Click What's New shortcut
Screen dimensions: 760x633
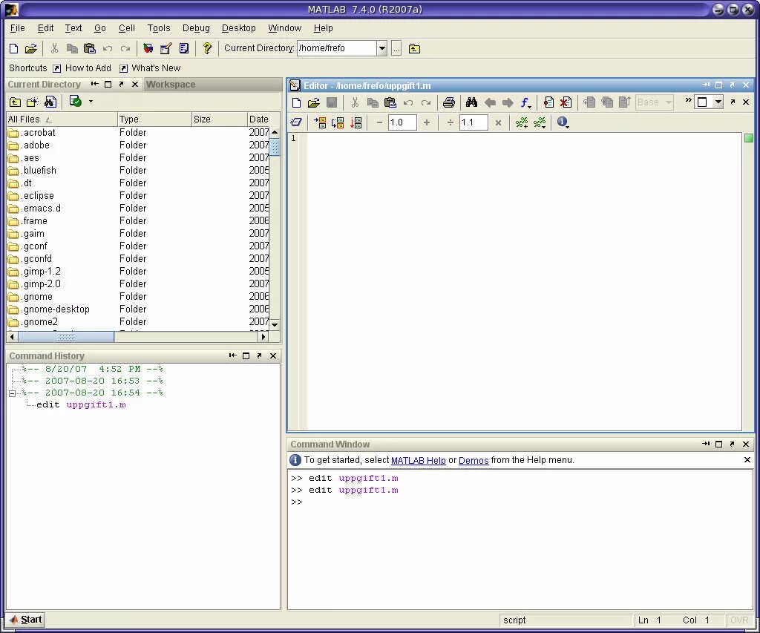click(x=150, y=68)
